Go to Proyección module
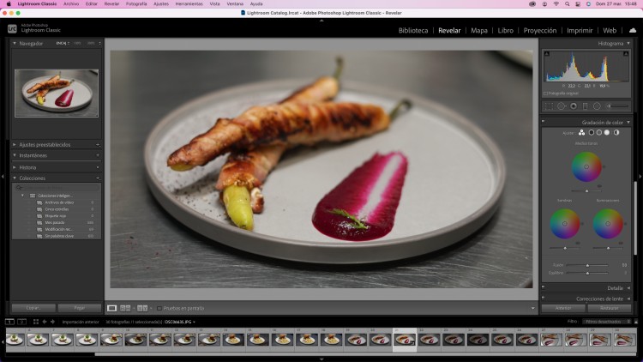643x362 pixels. (539, 30)
